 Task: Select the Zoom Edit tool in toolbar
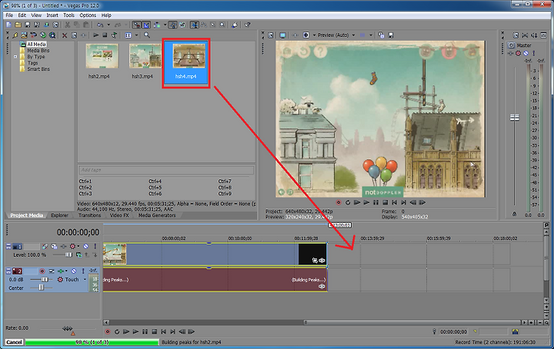[222, 25]
